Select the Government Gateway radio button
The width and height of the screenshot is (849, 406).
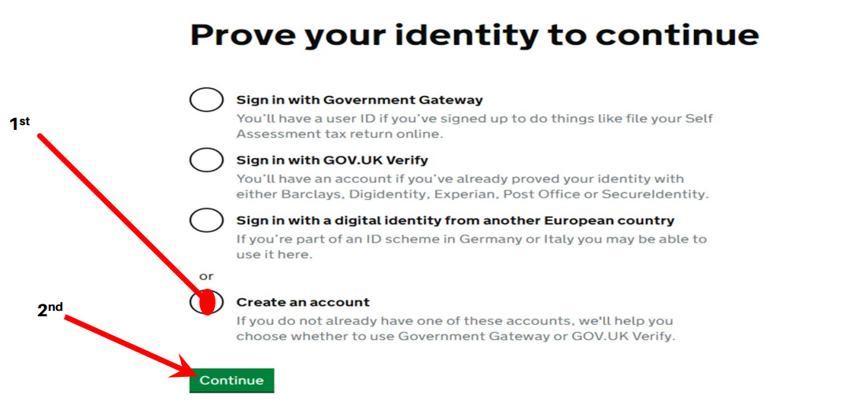tap(206, 100)
